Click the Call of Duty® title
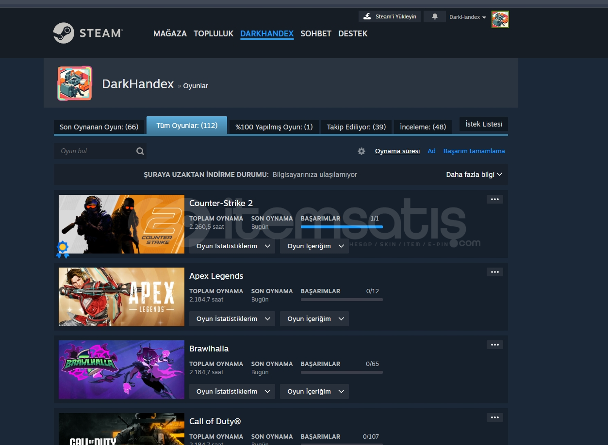608x445 pixels. coord(215,421)
